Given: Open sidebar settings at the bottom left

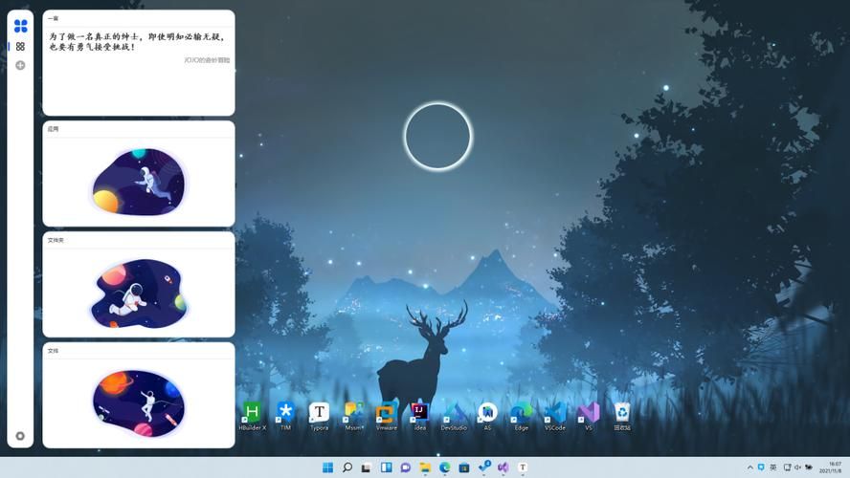Looking at the screenshot, I should (x=20, y=436).
